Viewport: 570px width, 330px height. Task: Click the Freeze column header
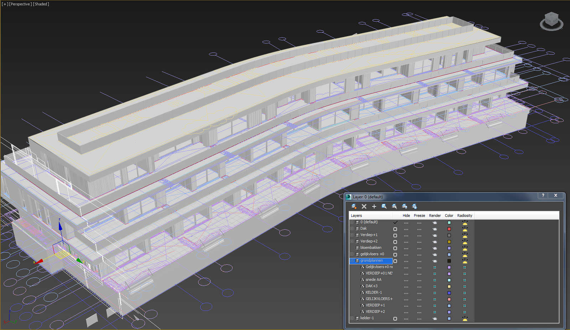point(419,216)
